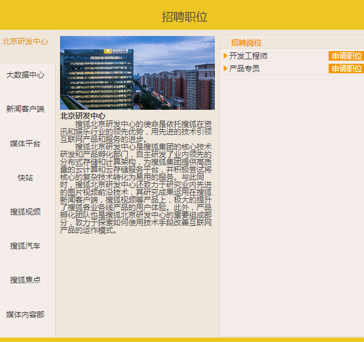Expand the arrow beside 开发工程师

pyautogui.click(x=226, y=56)
